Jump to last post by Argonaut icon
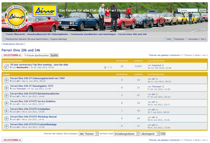 coord(163,66)
